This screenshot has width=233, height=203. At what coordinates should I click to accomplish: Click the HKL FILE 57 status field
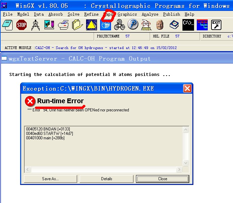click(x=175, y=36)
